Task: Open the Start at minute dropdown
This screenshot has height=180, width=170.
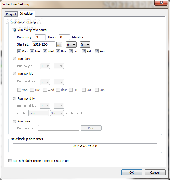Action: [x=85, y=45]
